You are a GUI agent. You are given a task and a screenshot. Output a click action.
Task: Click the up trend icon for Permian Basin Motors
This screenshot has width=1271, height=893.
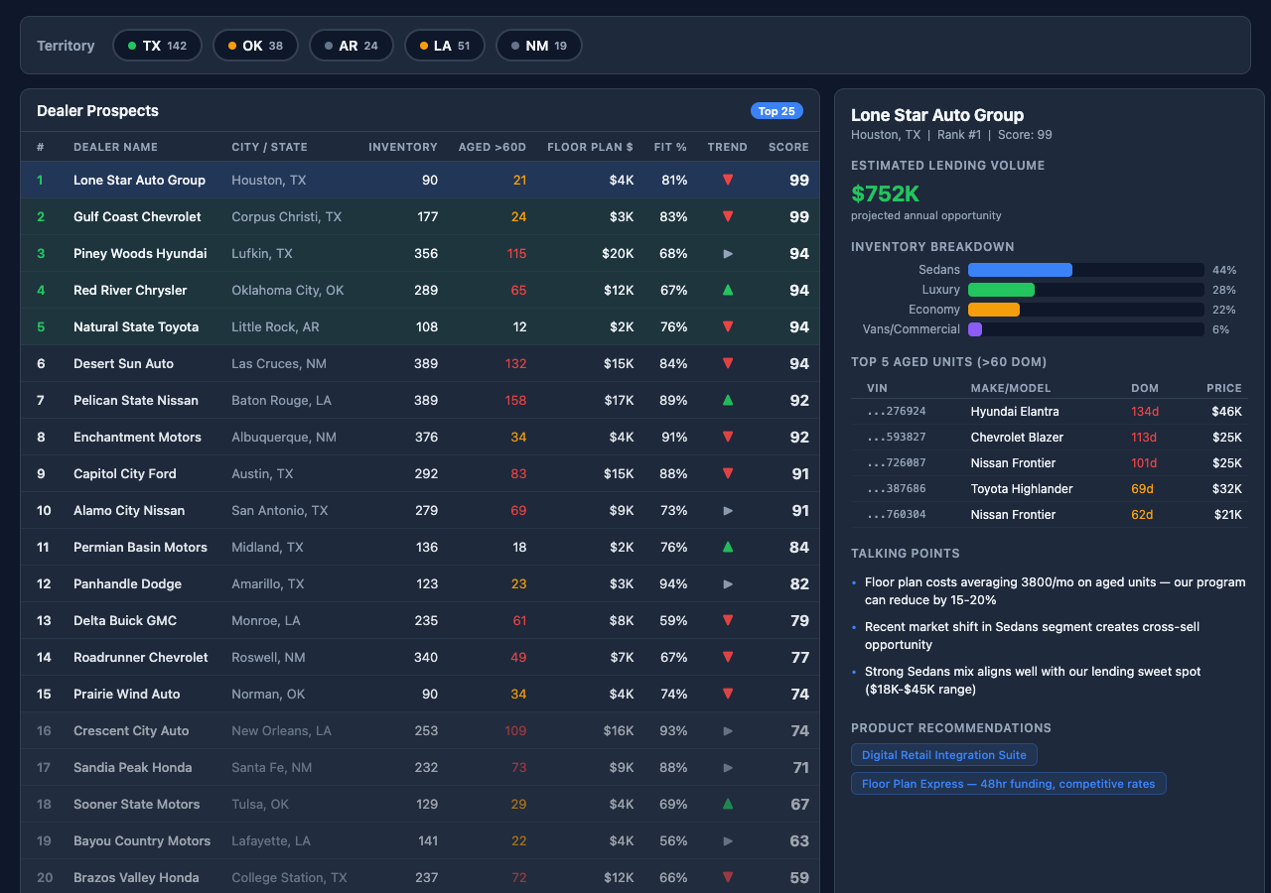(728, 548)
